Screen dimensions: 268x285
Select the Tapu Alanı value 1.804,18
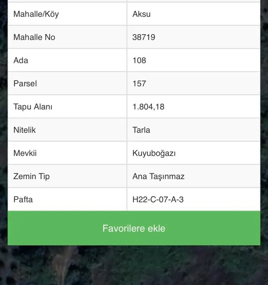148,107
